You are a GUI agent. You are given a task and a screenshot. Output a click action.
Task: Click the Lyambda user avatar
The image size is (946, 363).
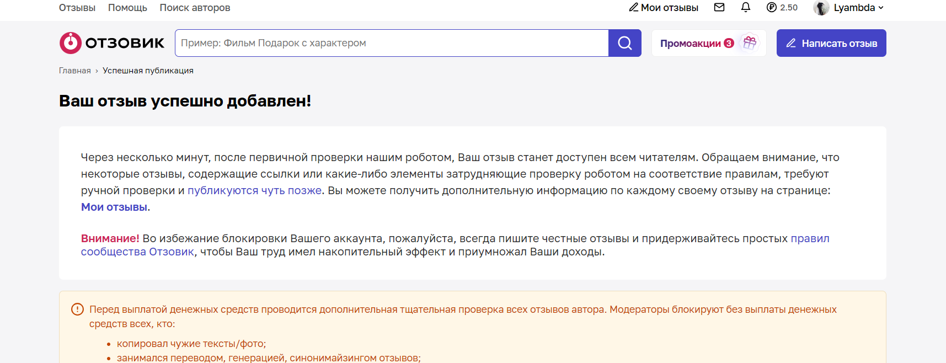821,8
